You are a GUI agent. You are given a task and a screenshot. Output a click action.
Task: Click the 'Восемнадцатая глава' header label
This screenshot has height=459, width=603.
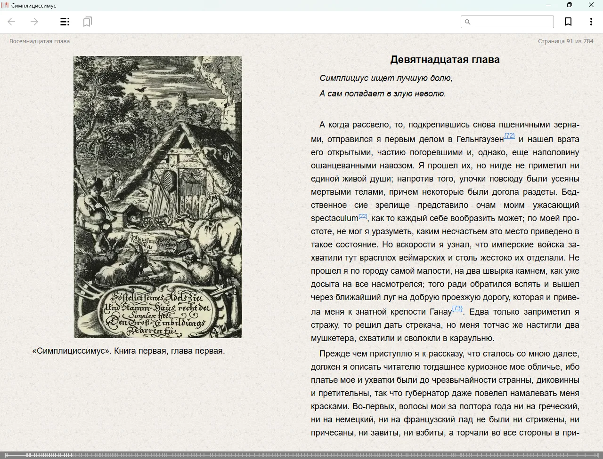pyautogui.click(x=40, y=41)
